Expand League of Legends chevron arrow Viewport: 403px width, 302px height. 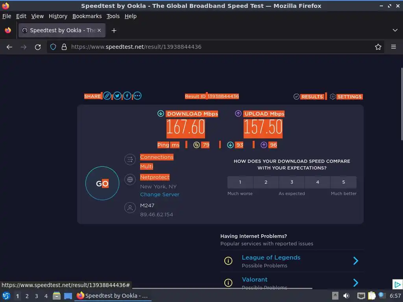pos(356,261)
